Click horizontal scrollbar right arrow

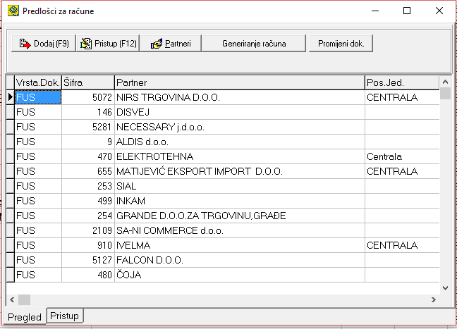click(x=434, y=299)
